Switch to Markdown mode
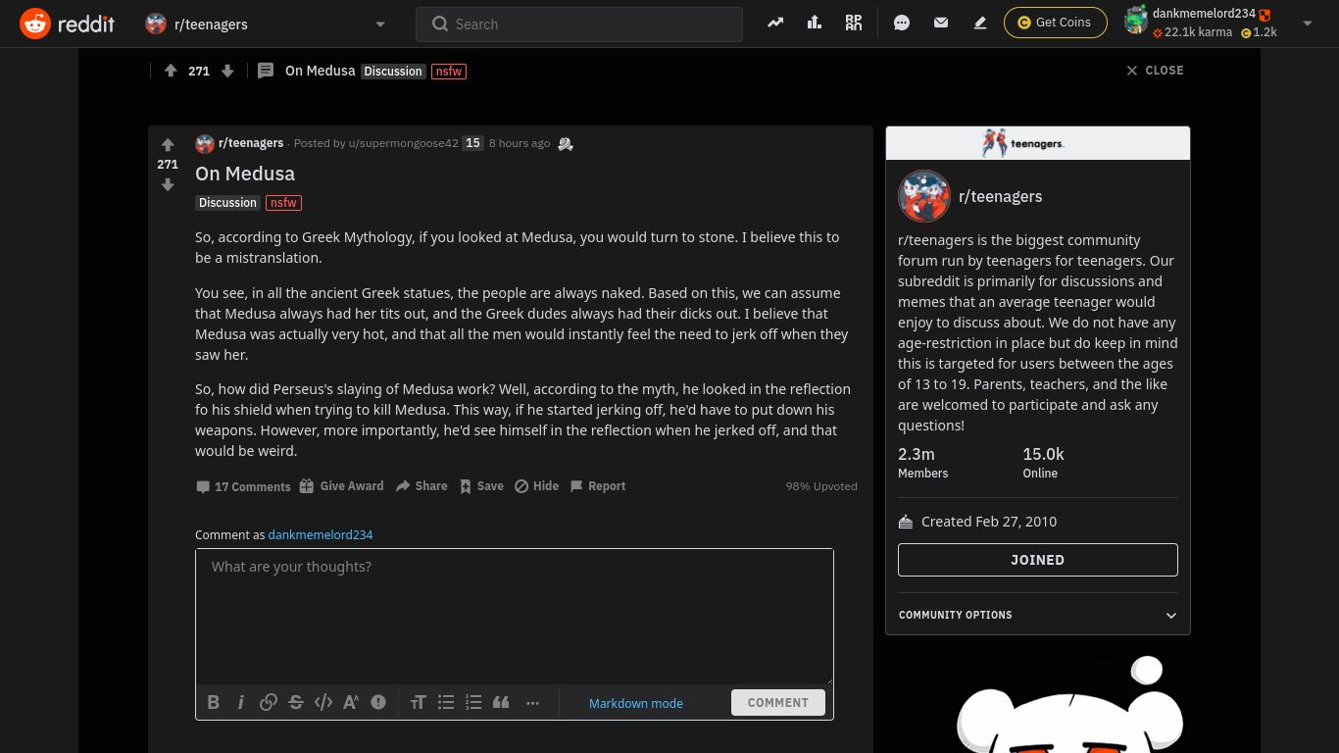1339x753 pixels. (x=635, y=703)
